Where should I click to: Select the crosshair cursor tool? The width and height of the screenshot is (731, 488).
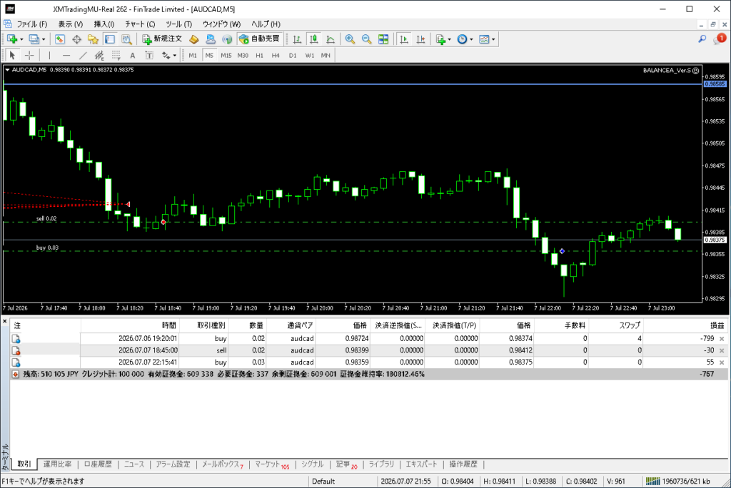29,56
